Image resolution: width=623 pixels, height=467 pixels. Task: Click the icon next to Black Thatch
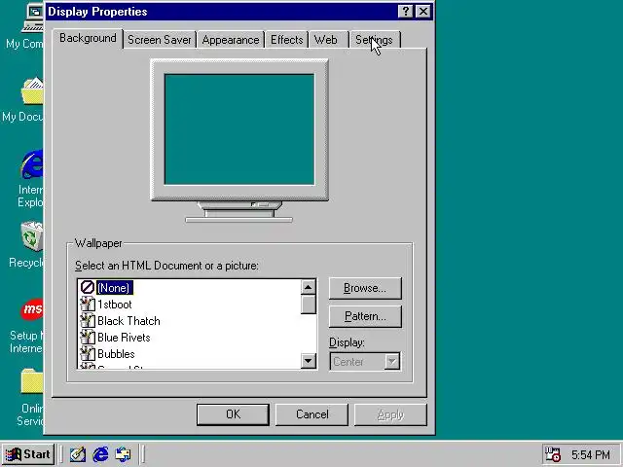coord(88,321)
